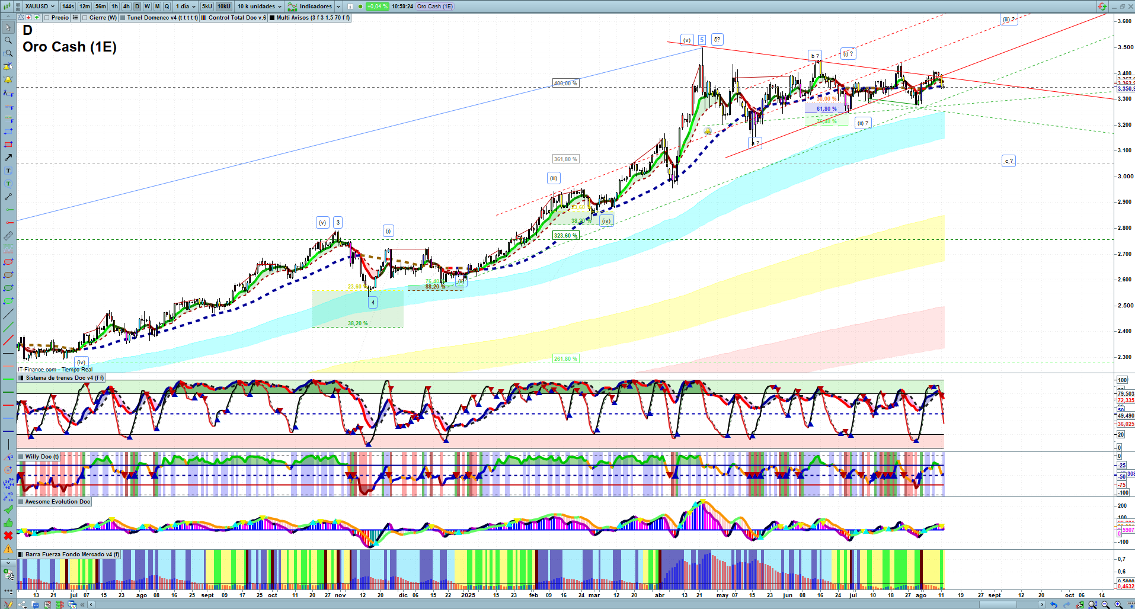
Task: Click the info icon in top toolbar
Action: coord(350,7)
